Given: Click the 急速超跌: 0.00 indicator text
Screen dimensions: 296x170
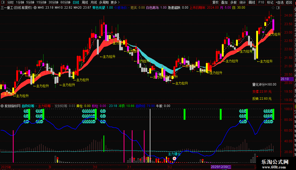Looking at the screenshot, I should click(178, 8).
